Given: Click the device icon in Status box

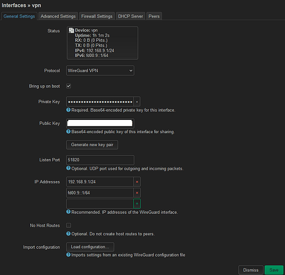Looking at the screenshot, I should (x=71, y=30).
